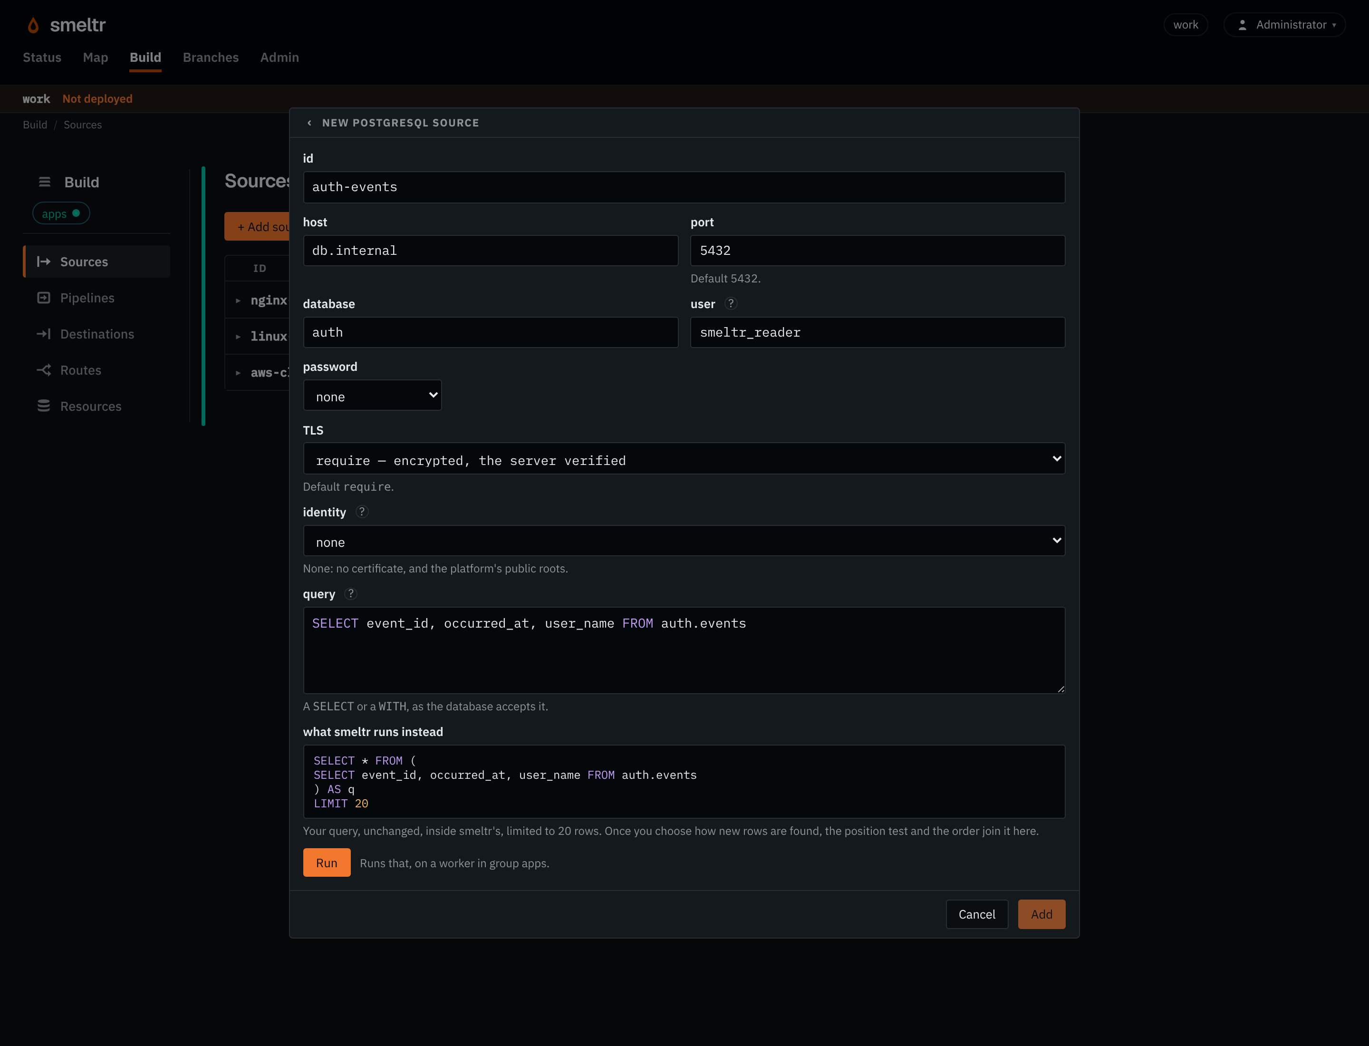This screenshot has width=1369, height=1046.
Task: Click the Build hamburger menu icon
Action: 44,182
